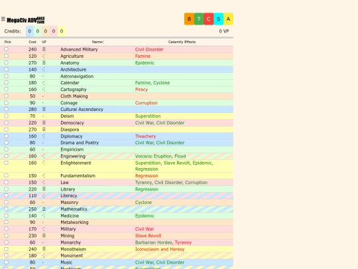
Task: Click the red C color button
Action: click(209, 19)
